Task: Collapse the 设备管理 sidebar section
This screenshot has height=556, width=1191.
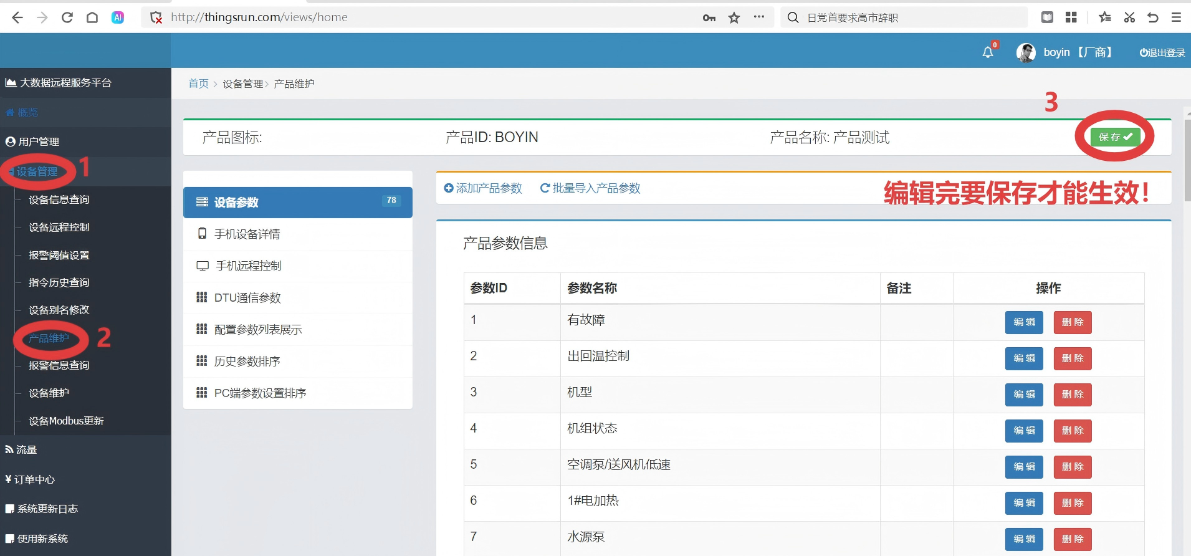Action: 37,171
